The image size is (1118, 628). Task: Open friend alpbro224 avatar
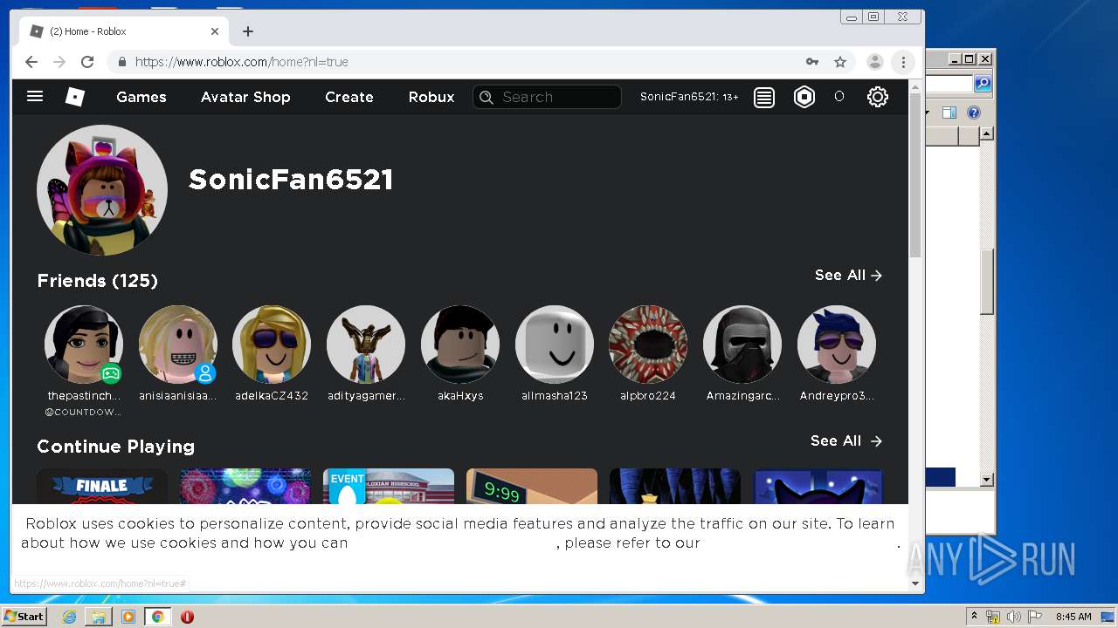[648, 345]
